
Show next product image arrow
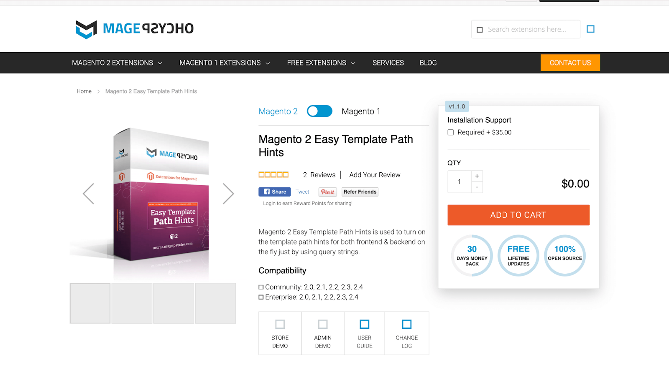coord(228,194)
